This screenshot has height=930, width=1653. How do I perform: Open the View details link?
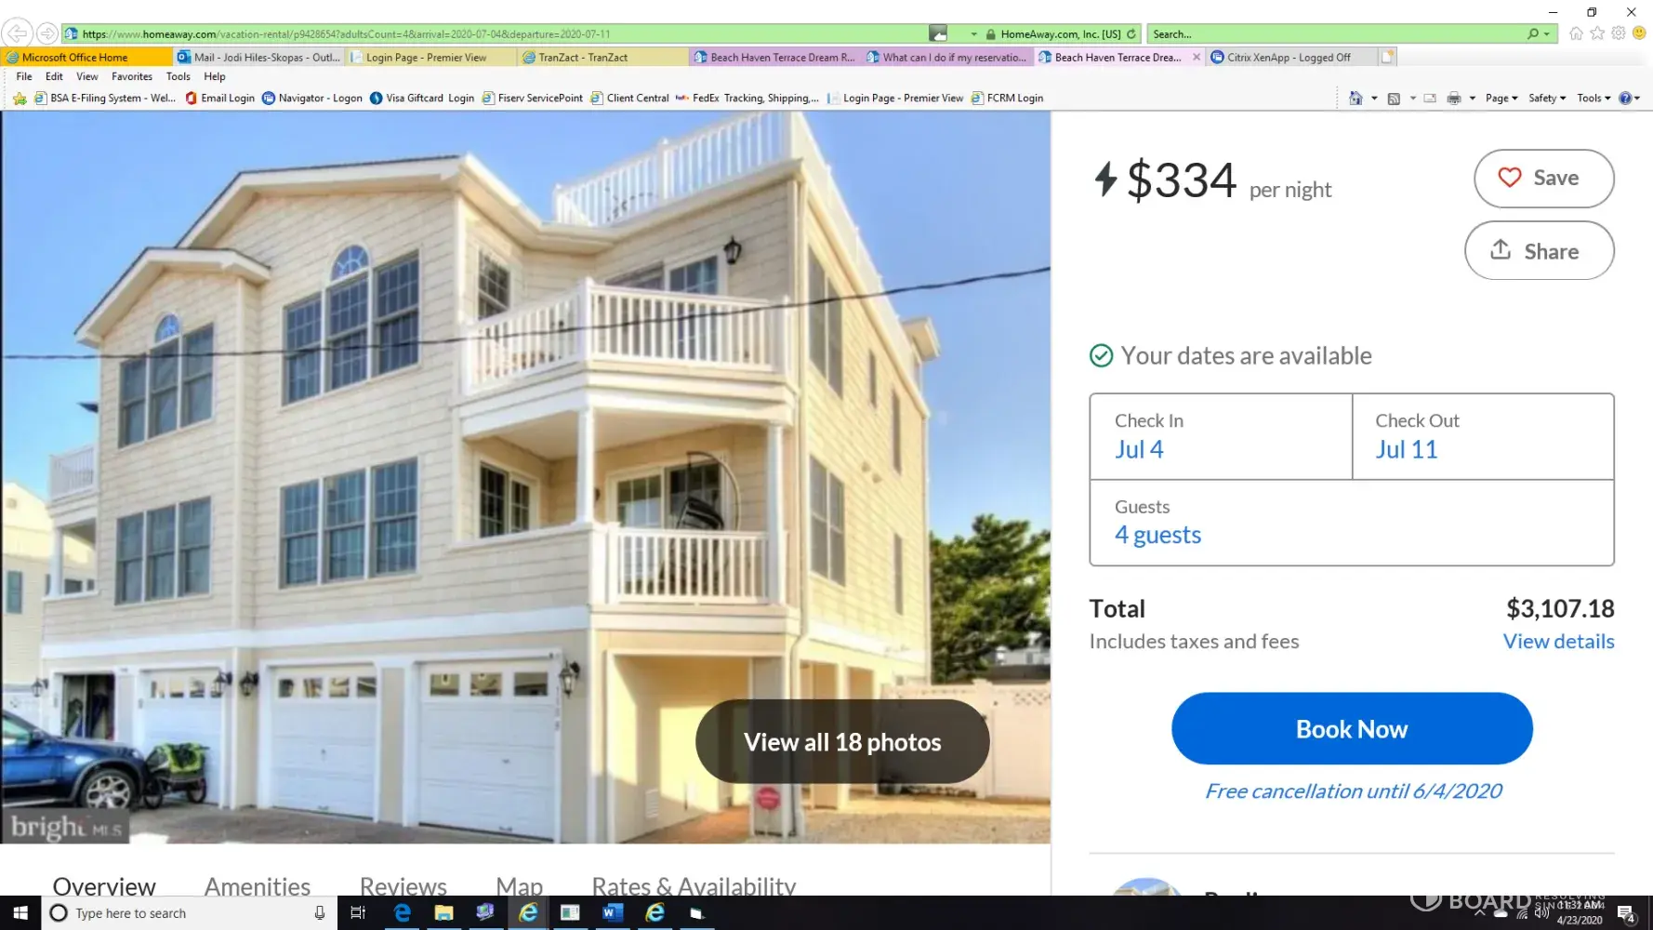pos(1558,642)
